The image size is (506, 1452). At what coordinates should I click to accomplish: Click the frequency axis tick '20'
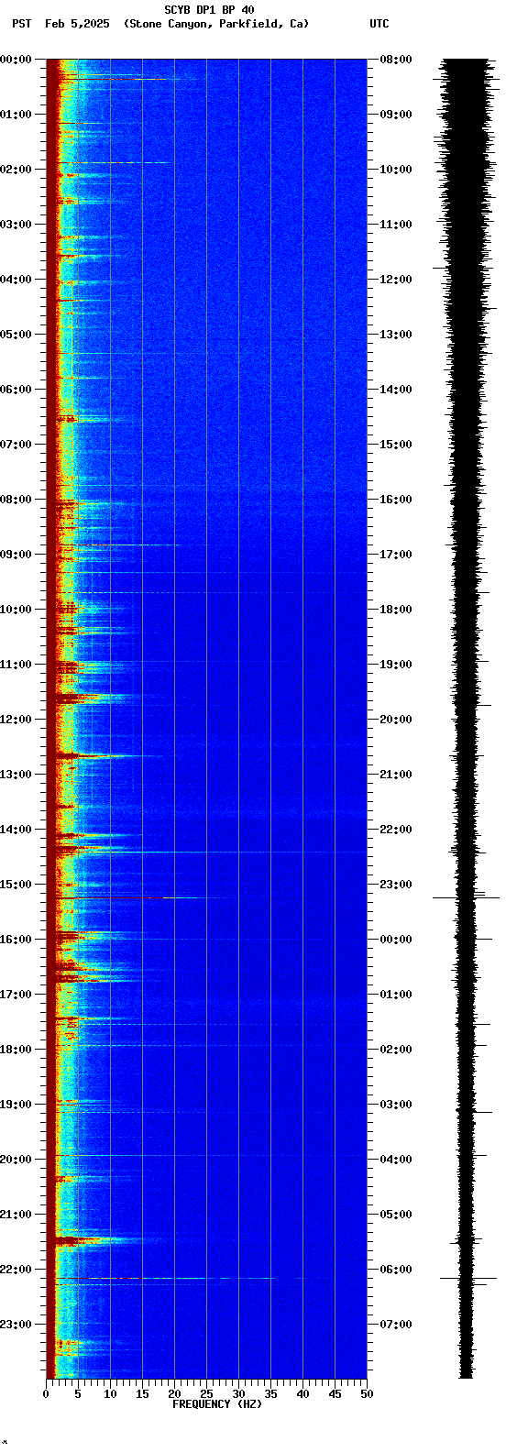point(174,1394)
